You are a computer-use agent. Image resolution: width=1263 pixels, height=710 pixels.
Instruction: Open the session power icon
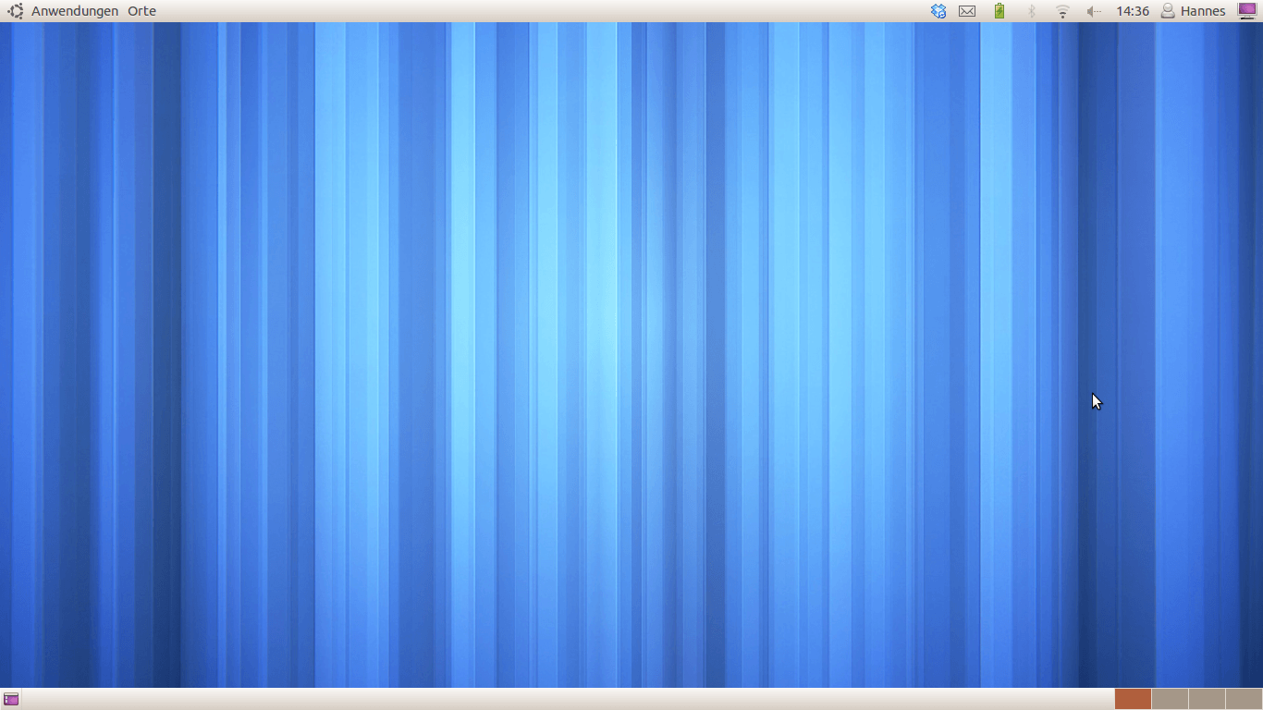point(1247,11)
